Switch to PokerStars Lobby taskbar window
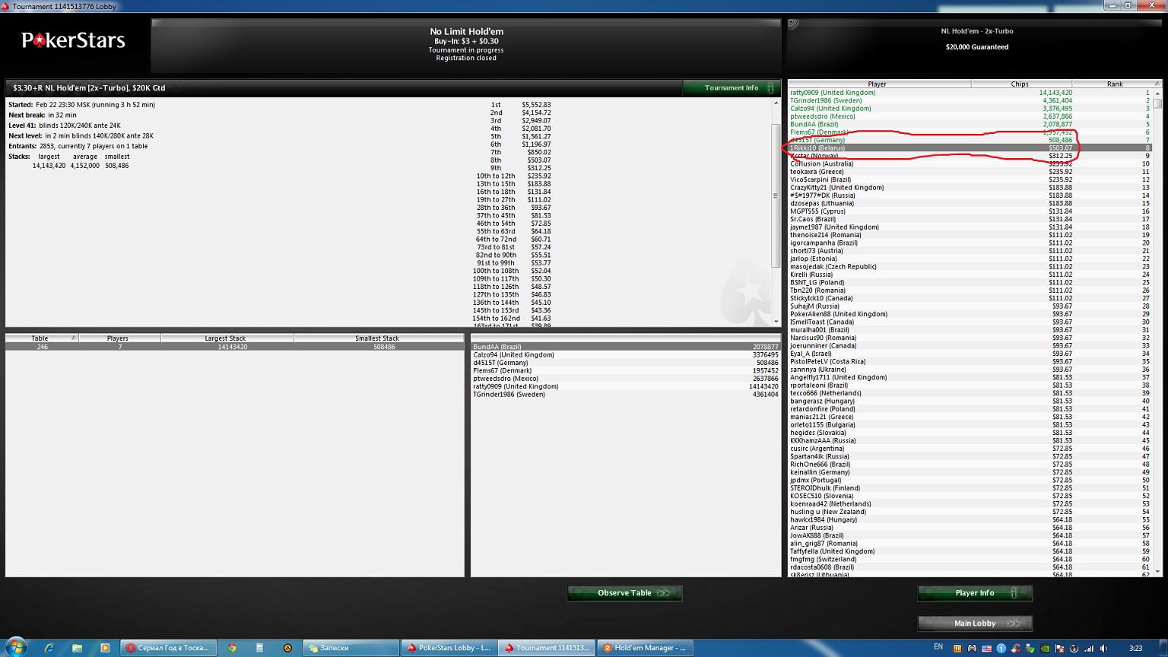The height and width of the screenshot is (657, 1168). [x=449, y=648]
